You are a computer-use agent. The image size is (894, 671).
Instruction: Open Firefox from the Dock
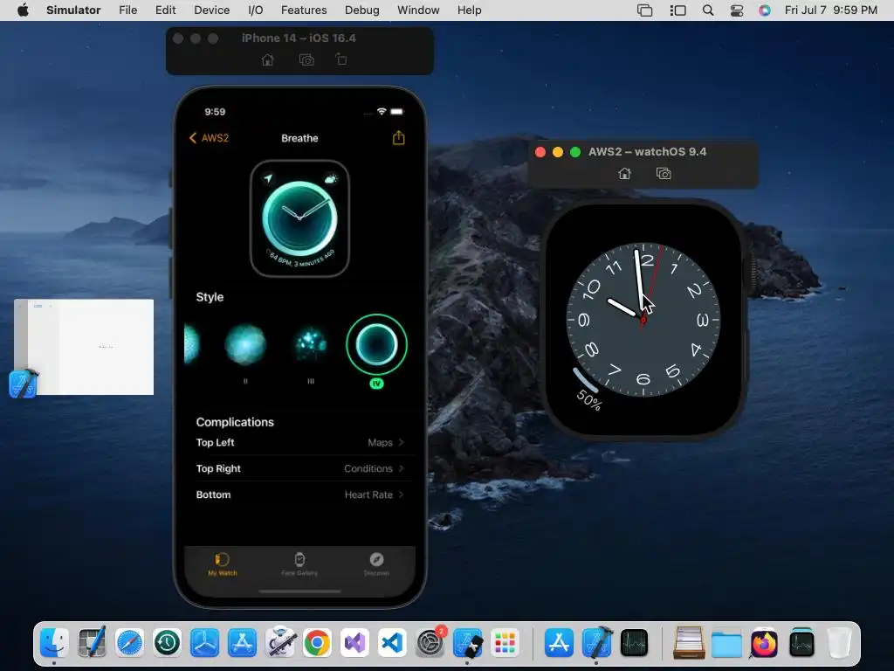(x=764, y=644)
